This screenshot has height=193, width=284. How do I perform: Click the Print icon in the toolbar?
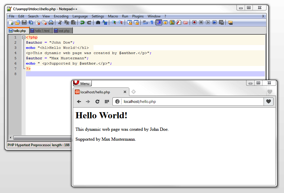[51, 22]
